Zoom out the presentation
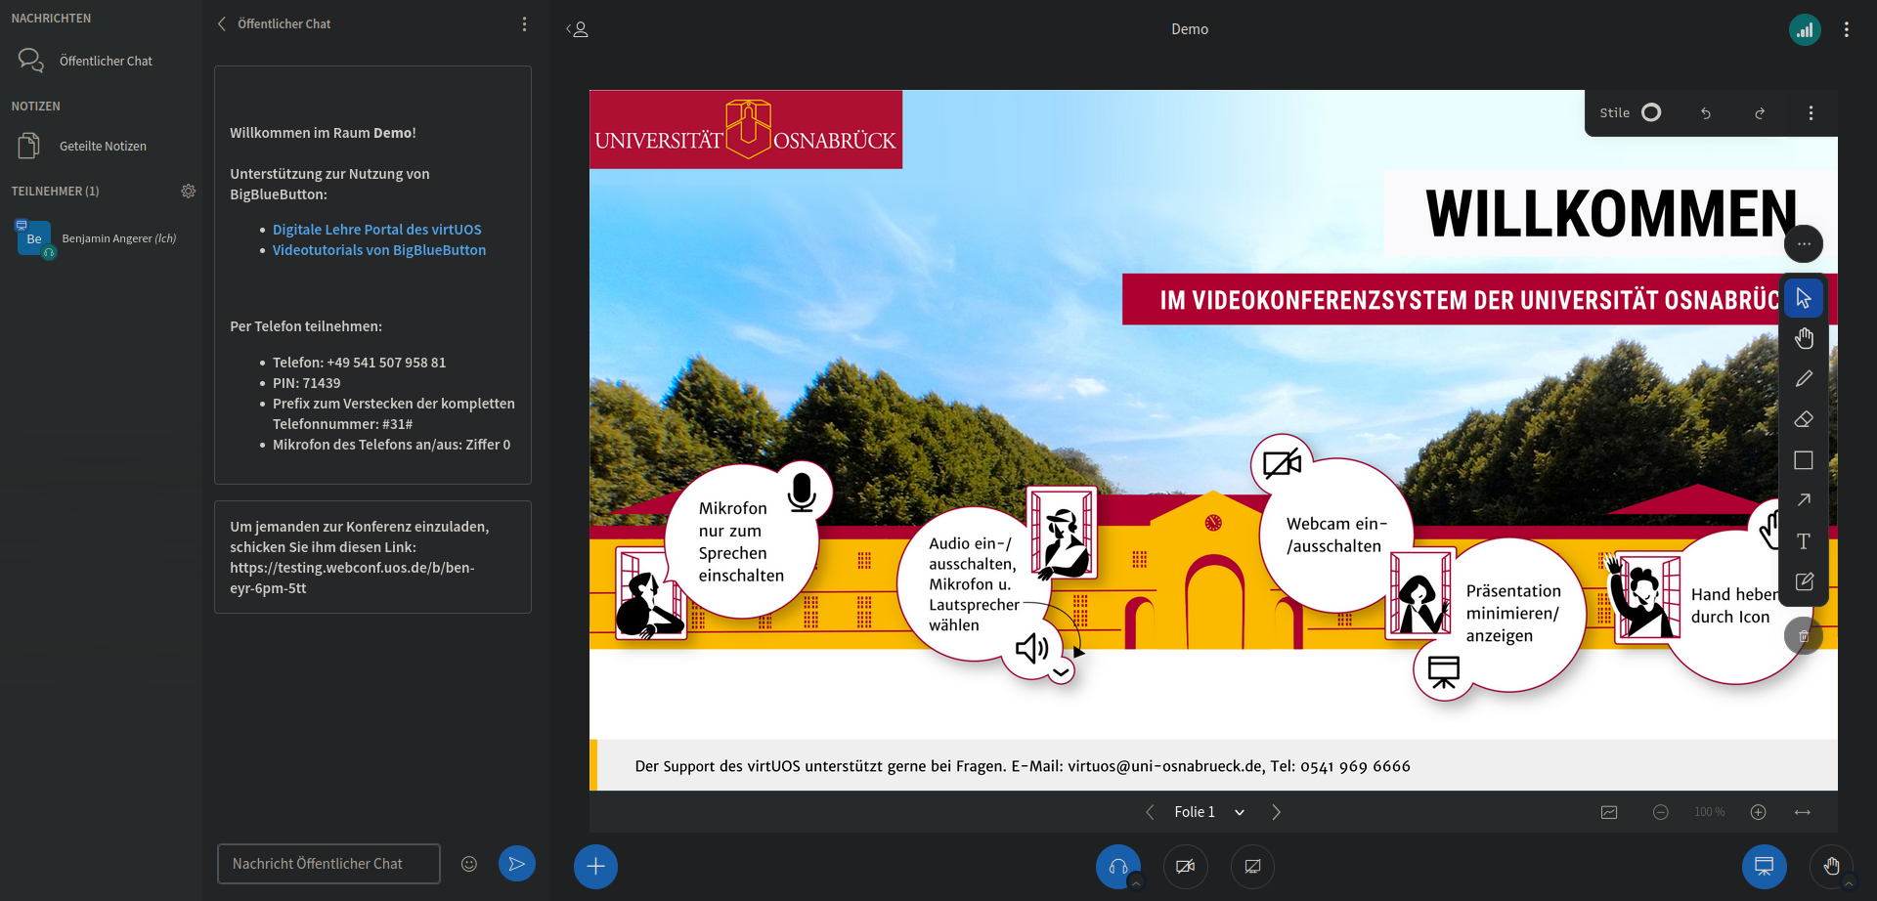 point(1660,812)
